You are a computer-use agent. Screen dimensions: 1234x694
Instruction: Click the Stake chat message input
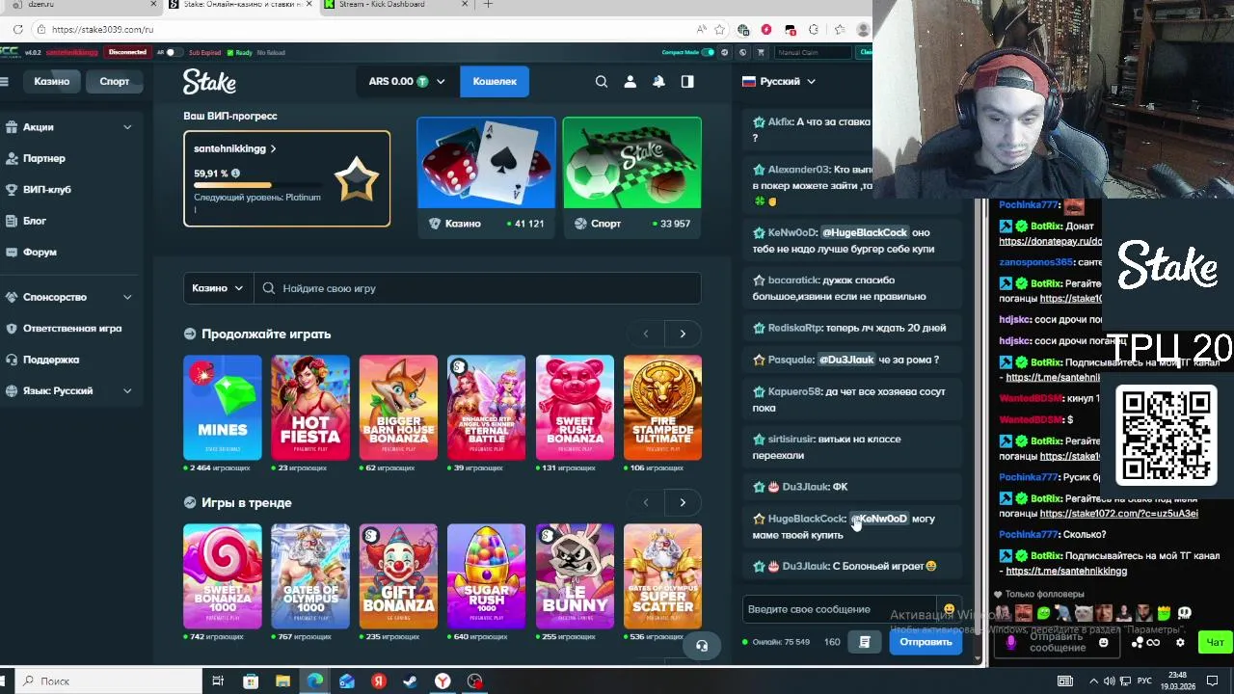[x=841, y=609]
